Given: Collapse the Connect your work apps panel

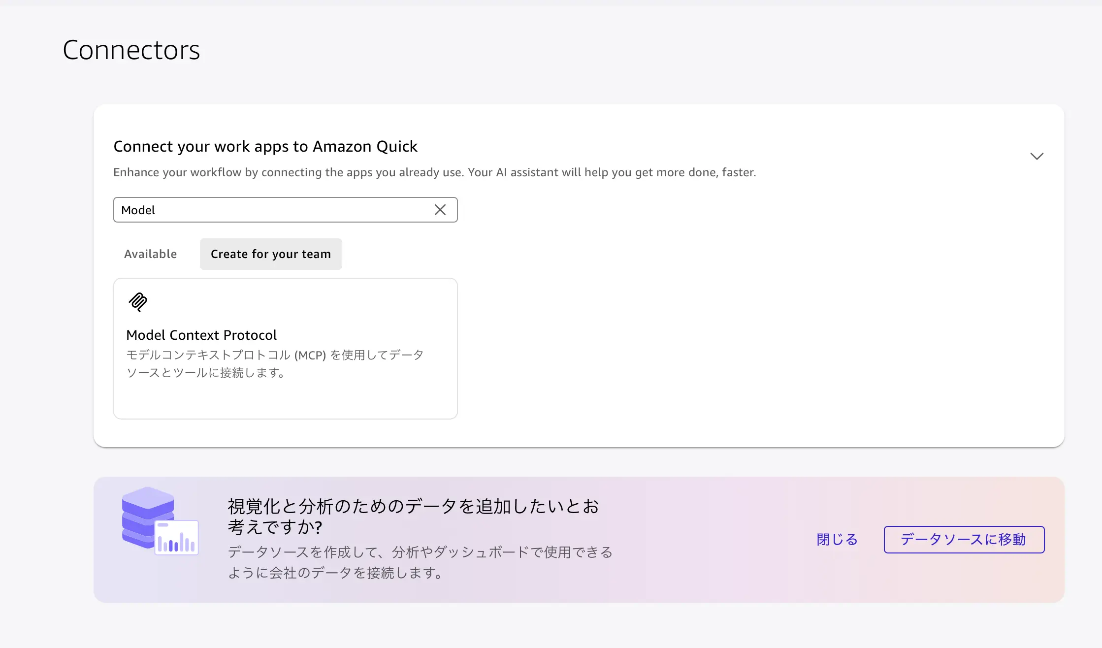Looking at the screenshot, I should tap(1037, 156).
